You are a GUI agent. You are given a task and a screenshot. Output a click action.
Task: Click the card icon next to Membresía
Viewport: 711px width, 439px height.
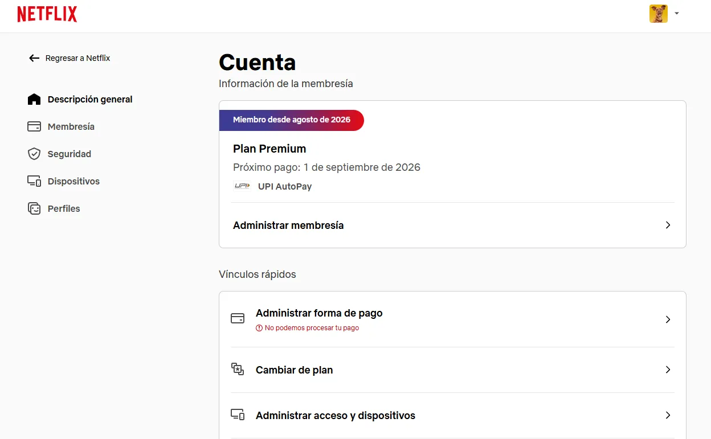pos(34,126)
